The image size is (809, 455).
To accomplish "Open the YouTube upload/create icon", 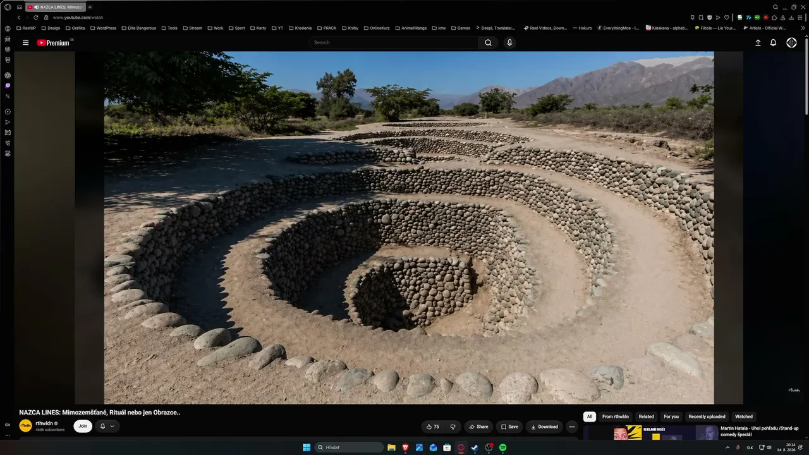I will (758, 43).
